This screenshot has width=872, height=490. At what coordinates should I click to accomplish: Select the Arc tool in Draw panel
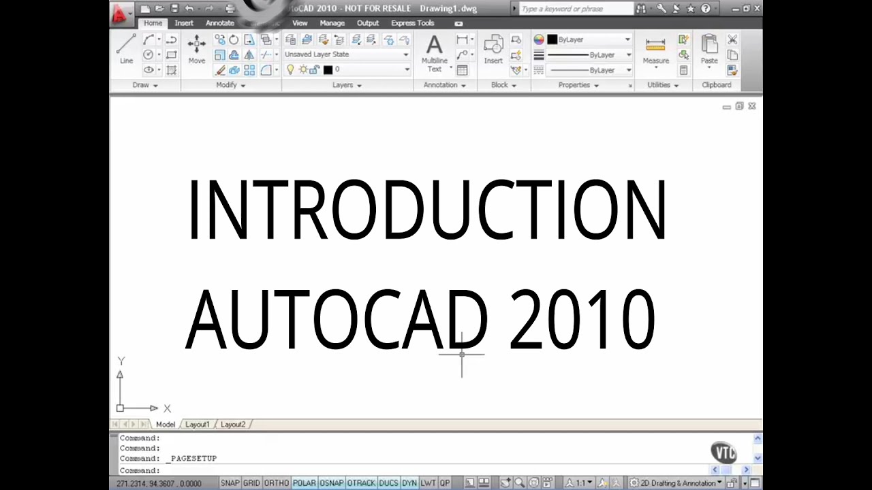click(x=148, y=39)
